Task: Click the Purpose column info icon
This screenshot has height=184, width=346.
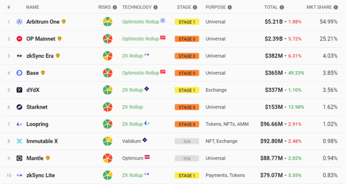Action: 230,7
